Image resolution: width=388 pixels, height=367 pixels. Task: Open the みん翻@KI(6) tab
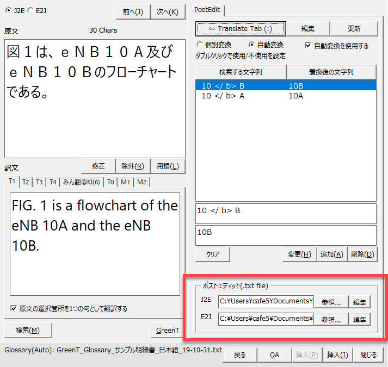[x=81, y=182]
